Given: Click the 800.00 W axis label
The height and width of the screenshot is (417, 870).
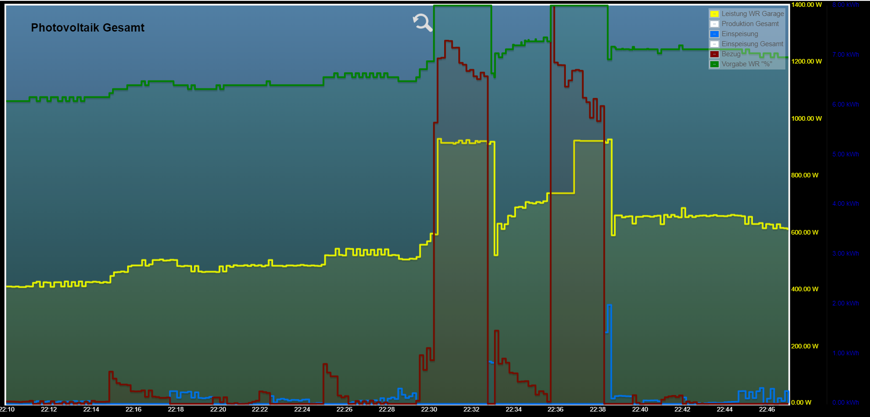Looking at the screenshot, I should pyautogui.click(x=805, y=175).
